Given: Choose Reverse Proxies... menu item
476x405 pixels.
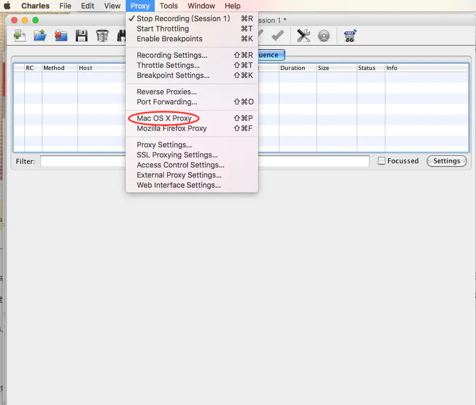Looking at the screenshot, I should pyautogui.click(x=192, y=91).
